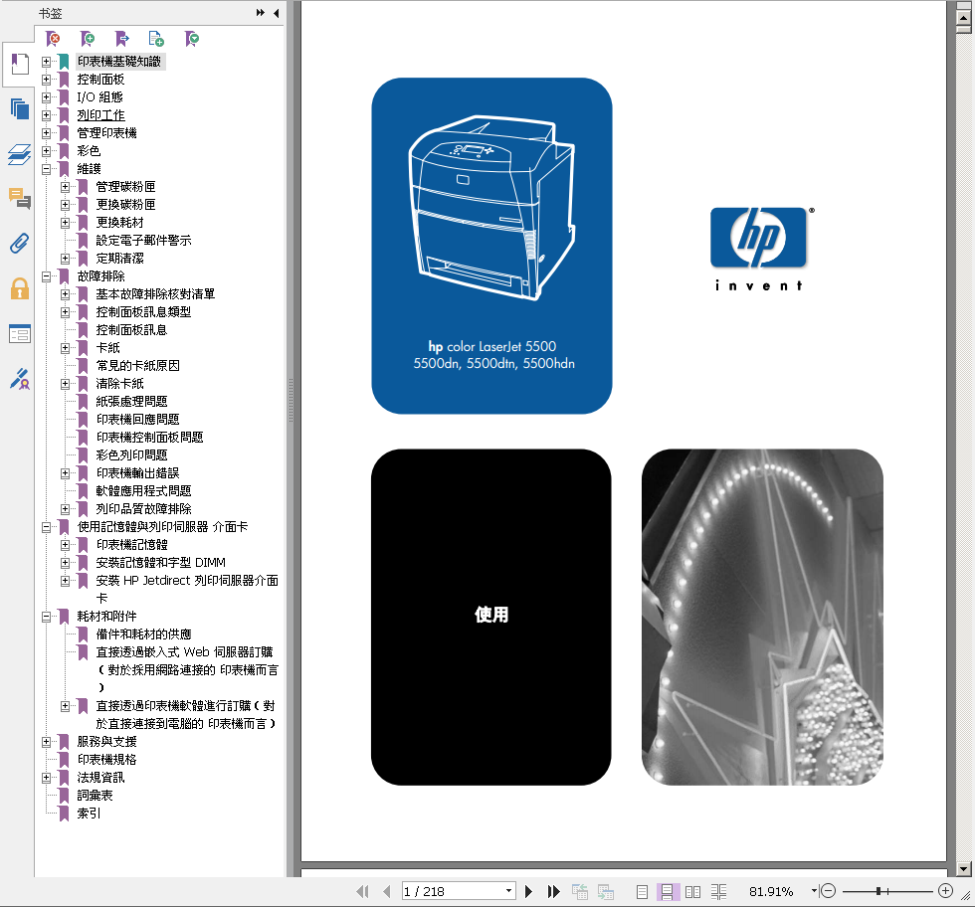This screenshot has width=975, height=907.
Task: Go to the previous page
Action: (x=387, y=891)
